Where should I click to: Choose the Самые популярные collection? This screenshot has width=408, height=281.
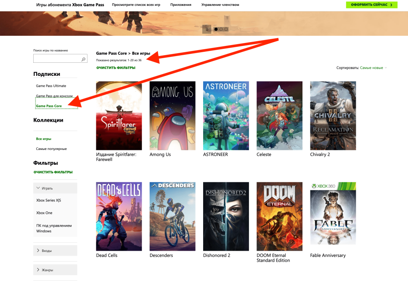pos(51,149)
